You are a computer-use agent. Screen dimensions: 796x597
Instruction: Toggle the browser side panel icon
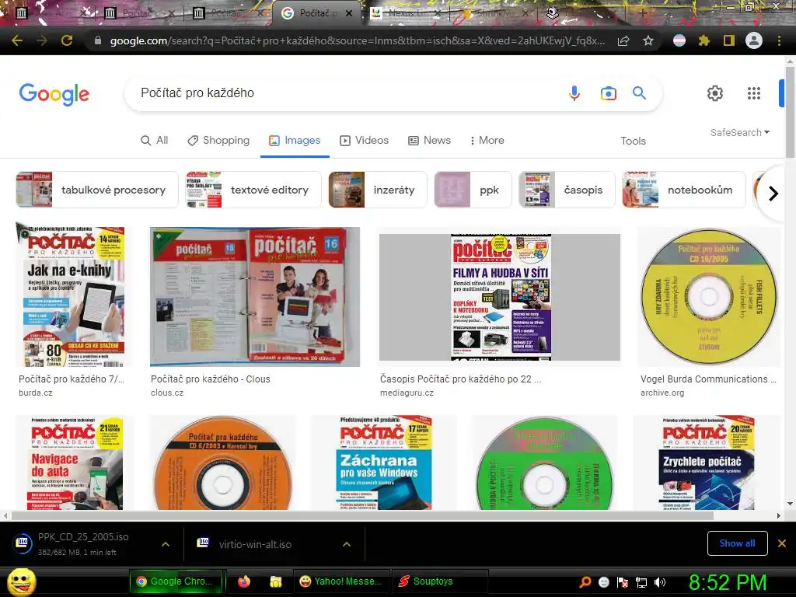(728, 40)
